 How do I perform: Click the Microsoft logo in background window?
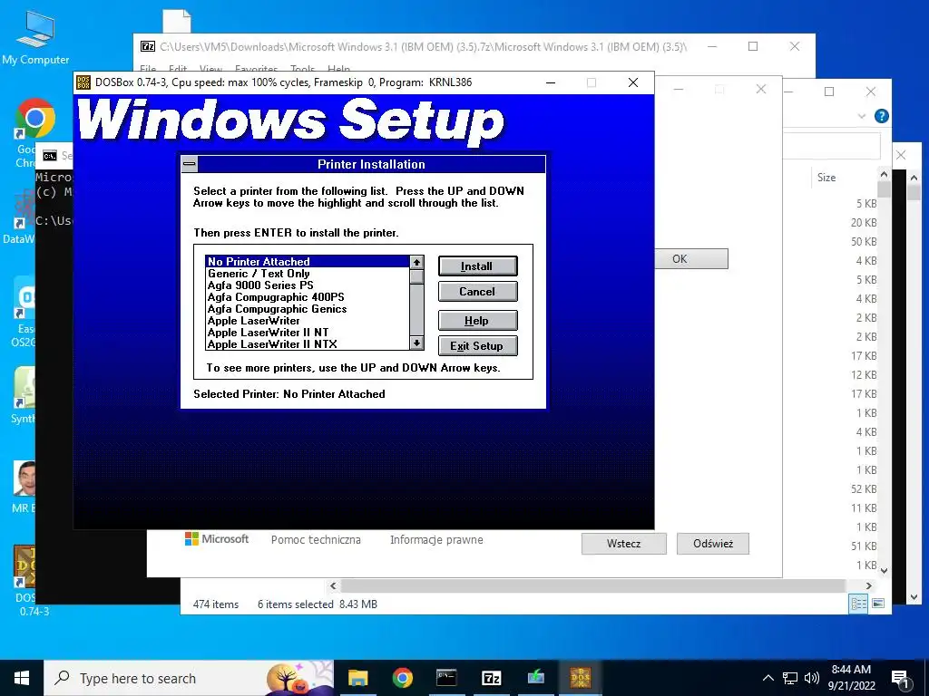217,538
